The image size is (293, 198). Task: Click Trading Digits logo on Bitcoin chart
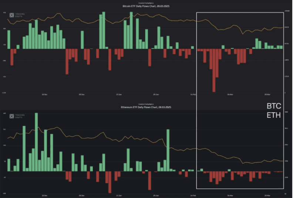[x=17, y=15]
